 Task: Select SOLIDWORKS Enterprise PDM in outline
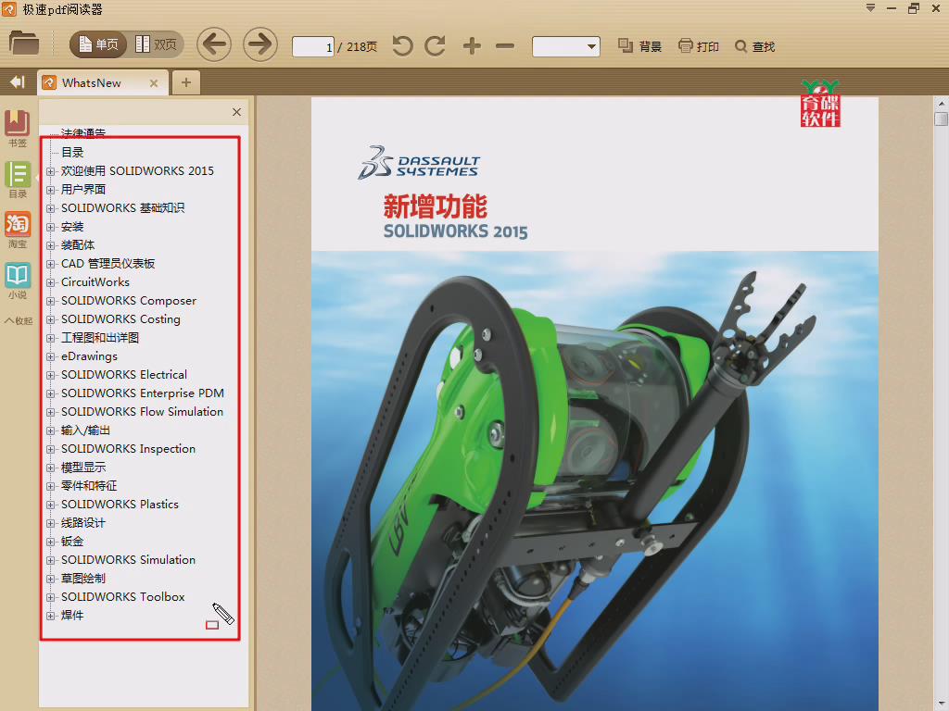pyautogui.click(x=142, y=393)
